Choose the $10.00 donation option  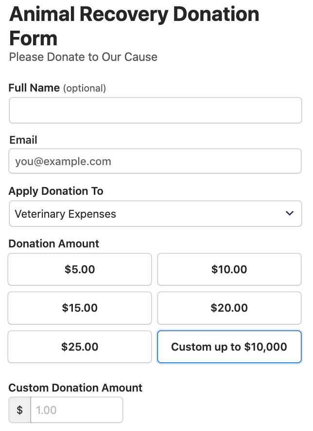[229, 269]
